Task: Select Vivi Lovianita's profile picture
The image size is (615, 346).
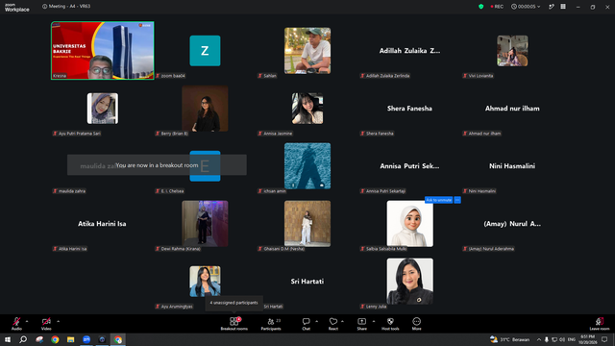Action: coord(512,51)
